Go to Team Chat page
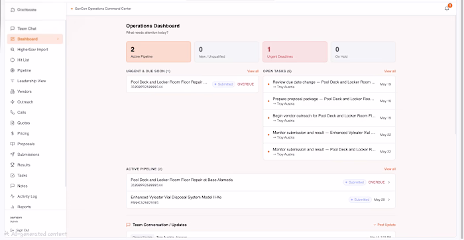 [x=35, y=29]
